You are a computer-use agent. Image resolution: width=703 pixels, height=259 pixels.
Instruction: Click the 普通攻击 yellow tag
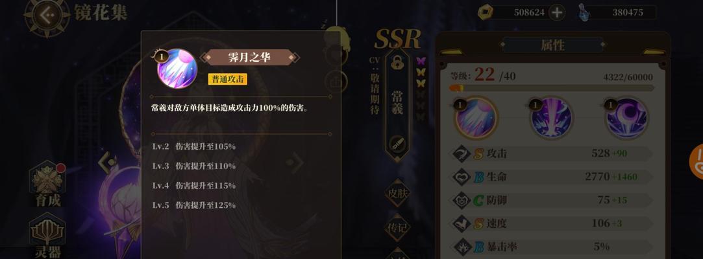[x=227, y=79]
